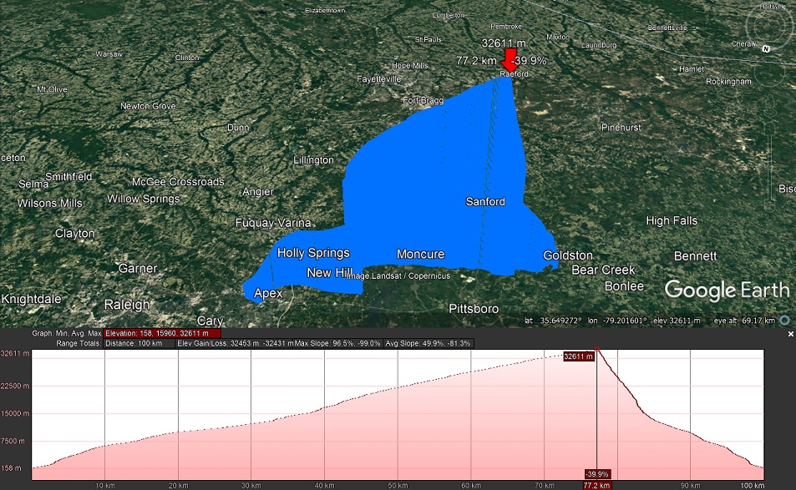Click the 77.2 km marker on the distance axis
This screenshot has width=796, height=490.
pos(596,485)
